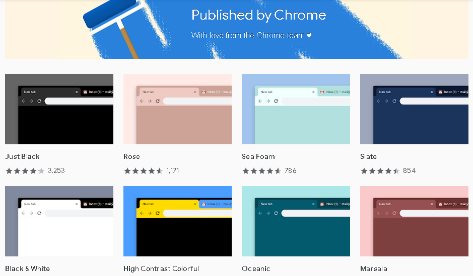This screenshot has width=473, height=276.
Task: Click the Published by Chrome banner heading
Action: tap(258, 15)
